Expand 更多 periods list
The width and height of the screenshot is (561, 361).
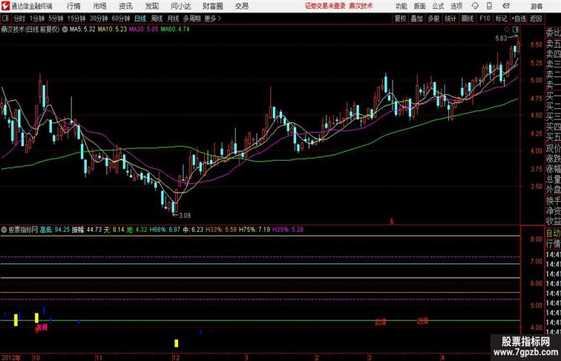[213, 19]
